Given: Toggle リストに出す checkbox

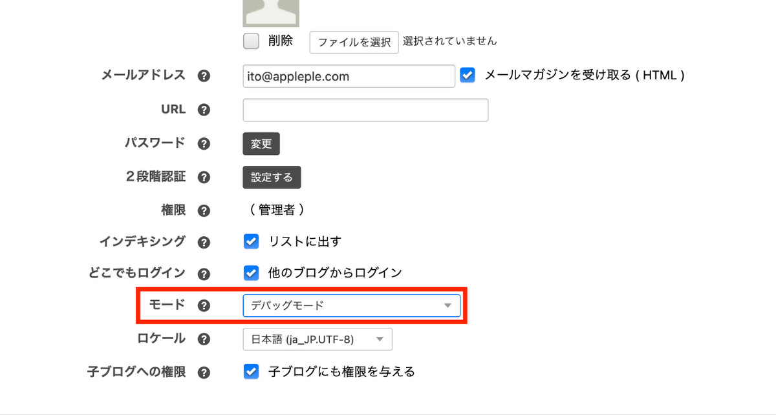Looking at the screenshot, I should pyautogui.click(x=251, y=241).
